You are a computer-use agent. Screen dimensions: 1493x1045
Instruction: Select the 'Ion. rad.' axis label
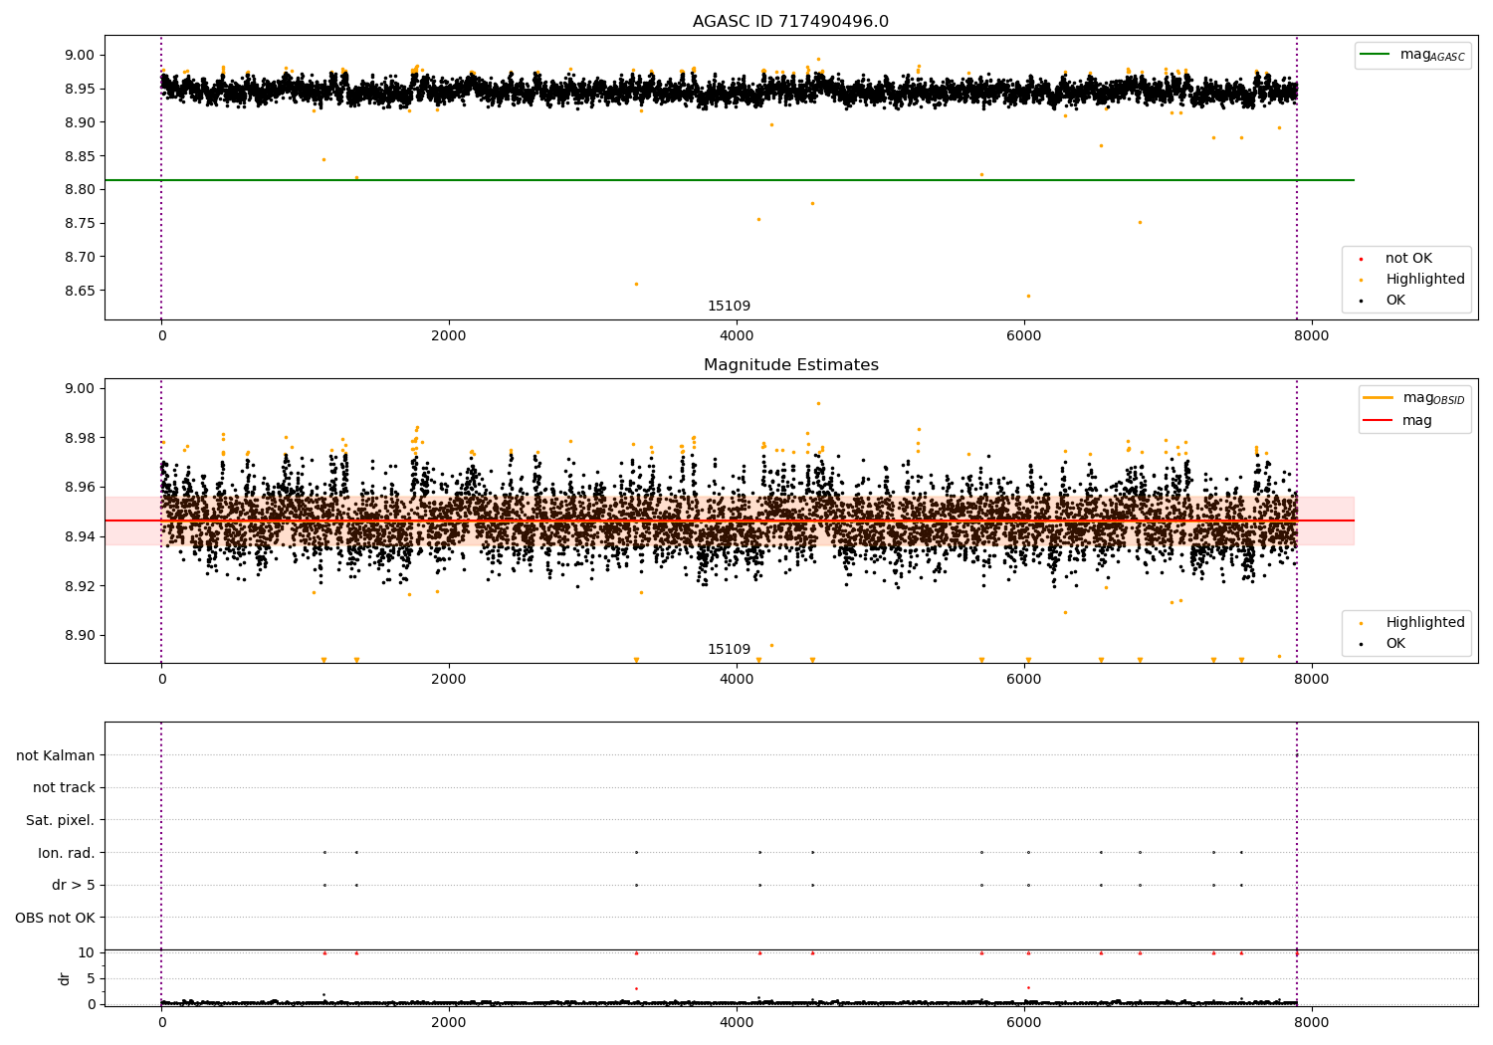66,853
